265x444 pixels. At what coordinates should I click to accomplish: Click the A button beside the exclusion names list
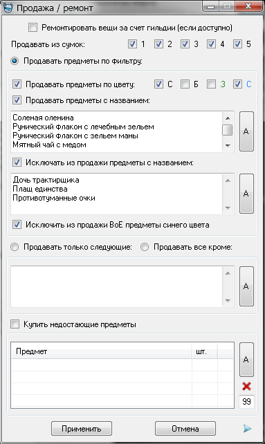pos(246,194)
